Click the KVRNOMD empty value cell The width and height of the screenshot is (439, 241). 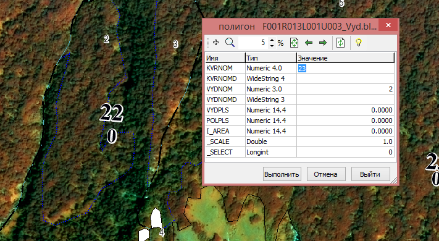345,78
